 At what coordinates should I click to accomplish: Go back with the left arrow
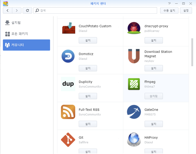[8, 11]
